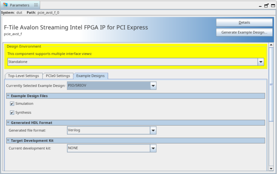Click the 'pcie_avst_f' subtitle text
The image size is (277, 174).
pyautogui.click(x=13, y=34)
